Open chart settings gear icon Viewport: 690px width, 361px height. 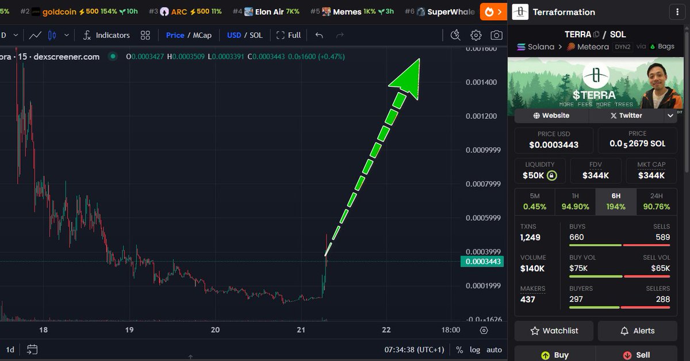coord(476,35)
